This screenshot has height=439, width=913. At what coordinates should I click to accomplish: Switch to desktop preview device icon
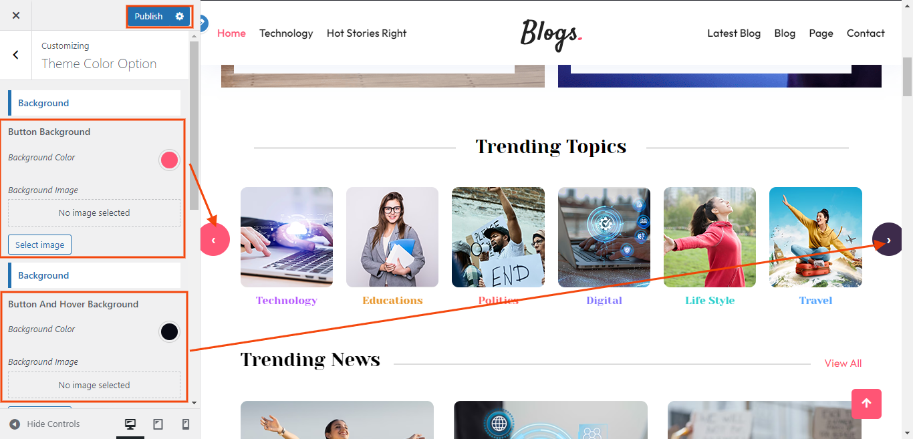click(x=130, y=424)
